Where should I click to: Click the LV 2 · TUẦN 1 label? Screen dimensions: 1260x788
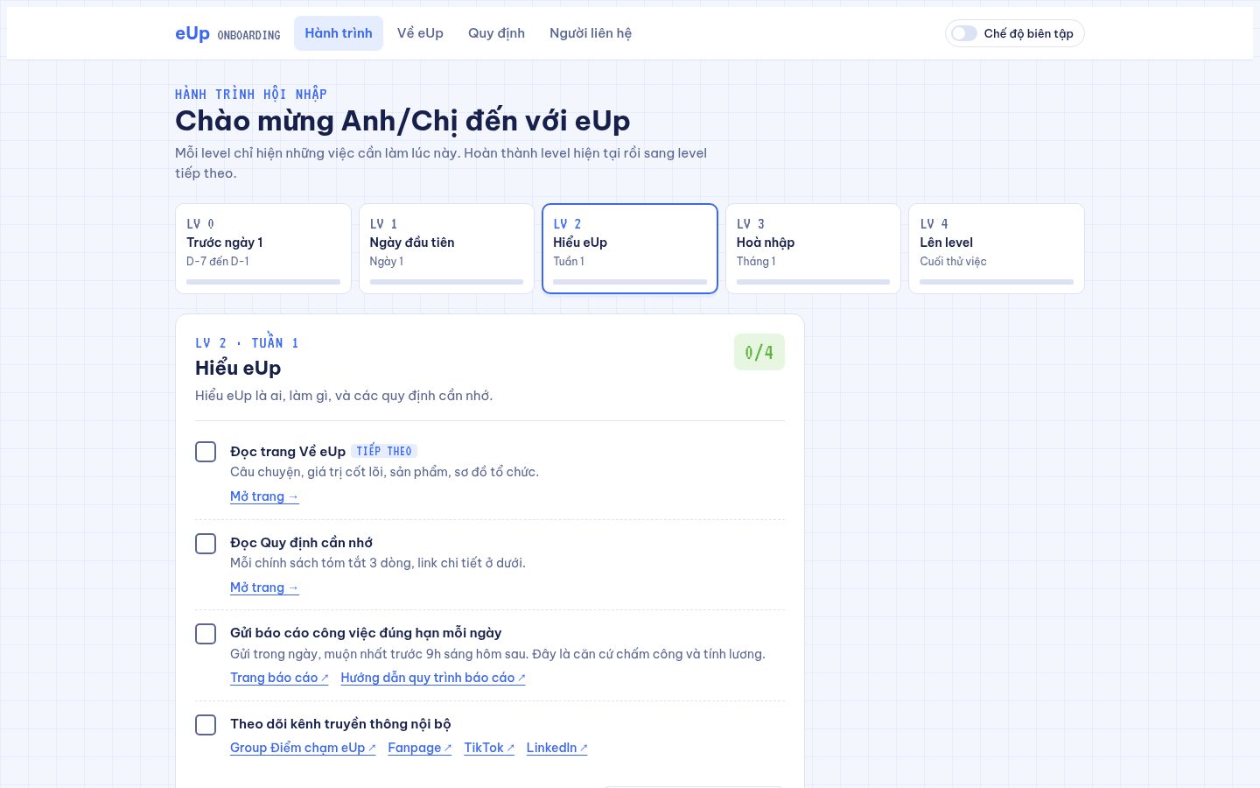tap(247, 343)
